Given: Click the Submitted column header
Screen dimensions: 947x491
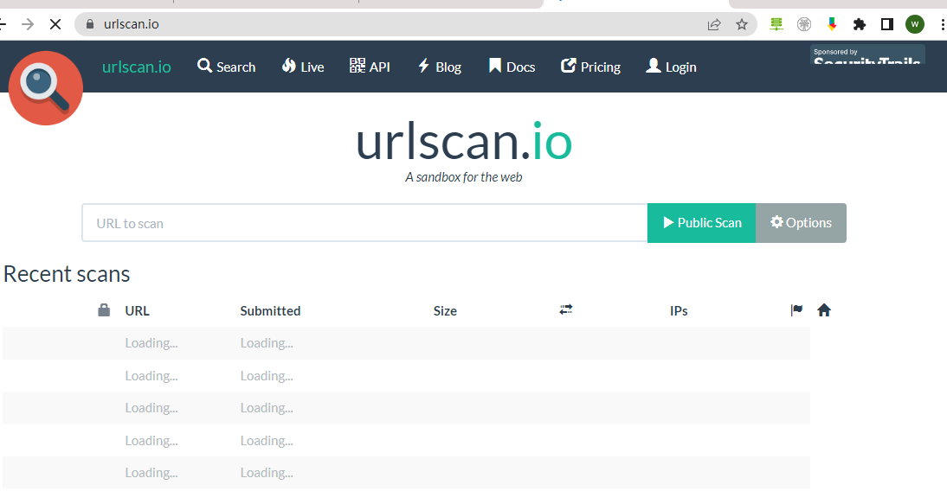Looking at the screenshot, I should pos(270,310).
